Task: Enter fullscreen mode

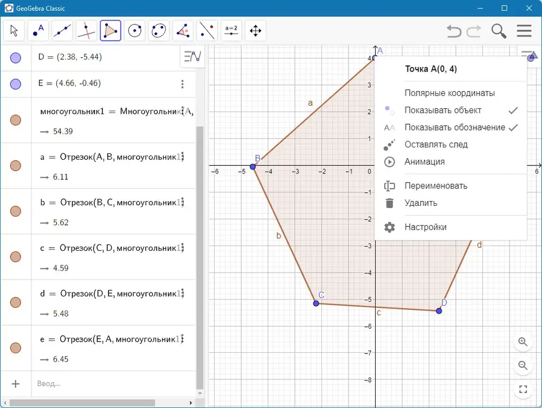Action: click(x=523, y=389)
